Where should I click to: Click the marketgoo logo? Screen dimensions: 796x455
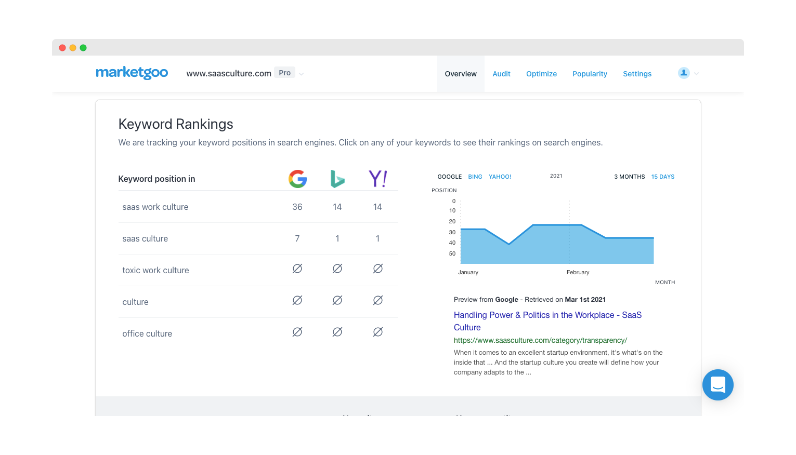coord(132,73)
